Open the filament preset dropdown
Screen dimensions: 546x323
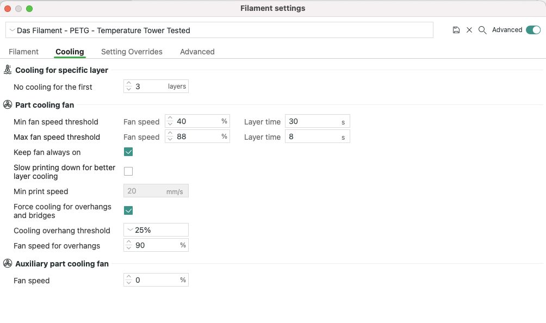click(219, 30)
